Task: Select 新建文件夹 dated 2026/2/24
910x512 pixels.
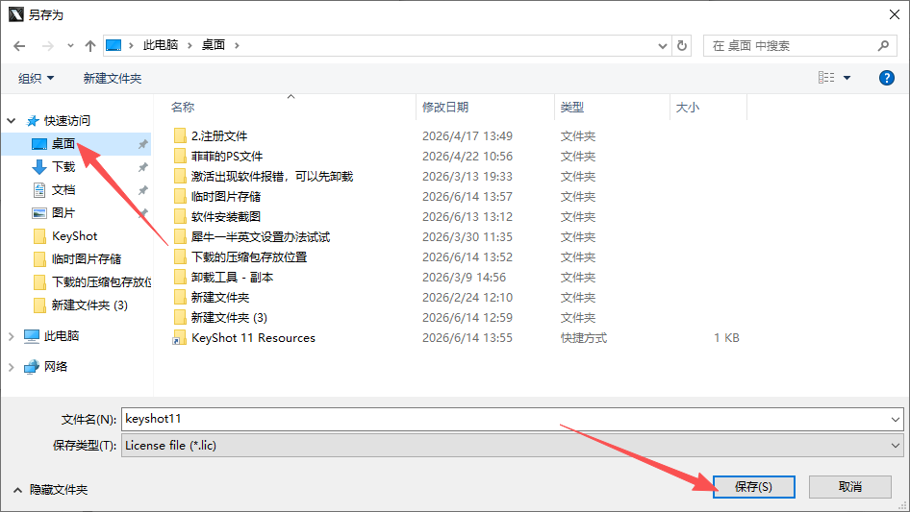Action: coord(220,298)
